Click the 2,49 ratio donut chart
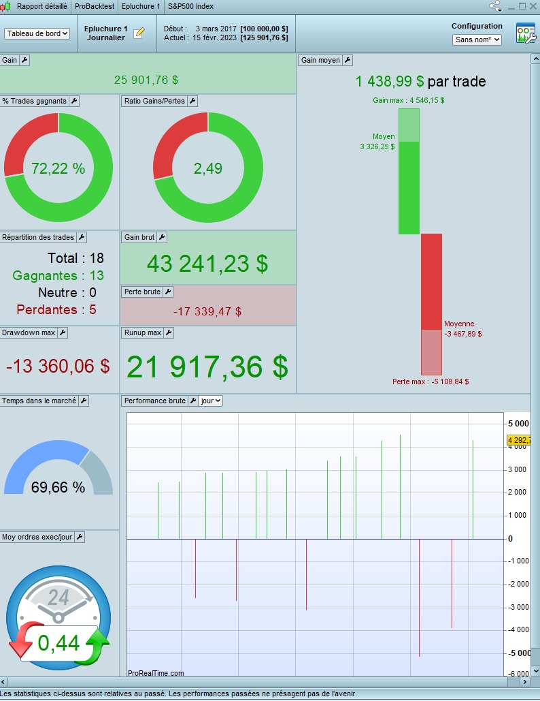540x701 pixels. click(x=208, y=168)
